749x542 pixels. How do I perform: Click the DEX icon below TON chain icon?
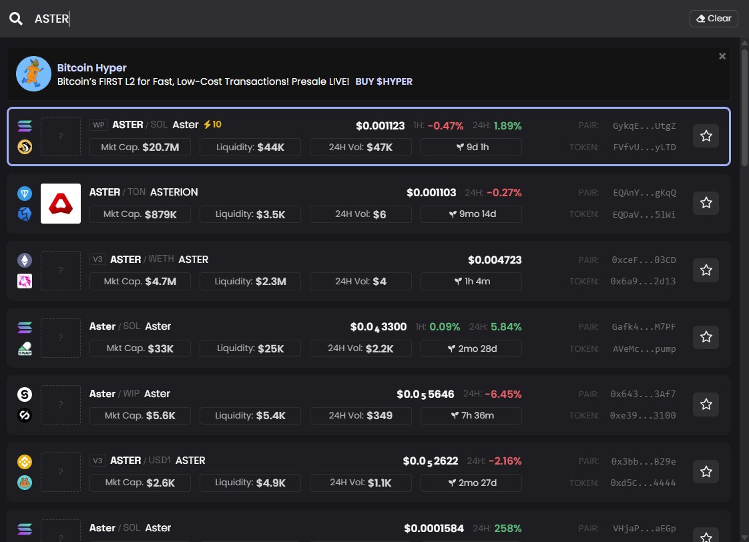pyautogui.click(x=25, y=214)
